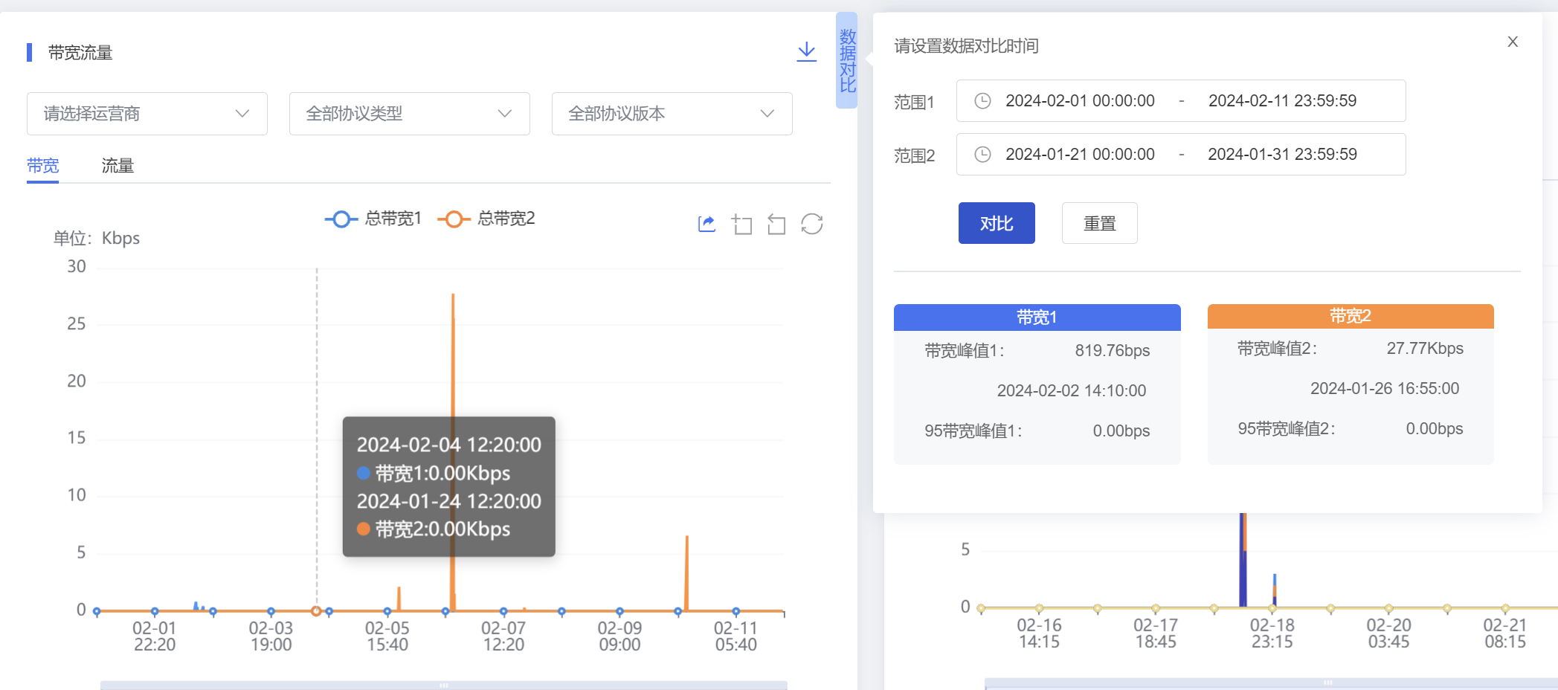Viewport: 1558px width, 690px height.
Task: Click the download icon in bandwidth panel
Action: point(806,51)
